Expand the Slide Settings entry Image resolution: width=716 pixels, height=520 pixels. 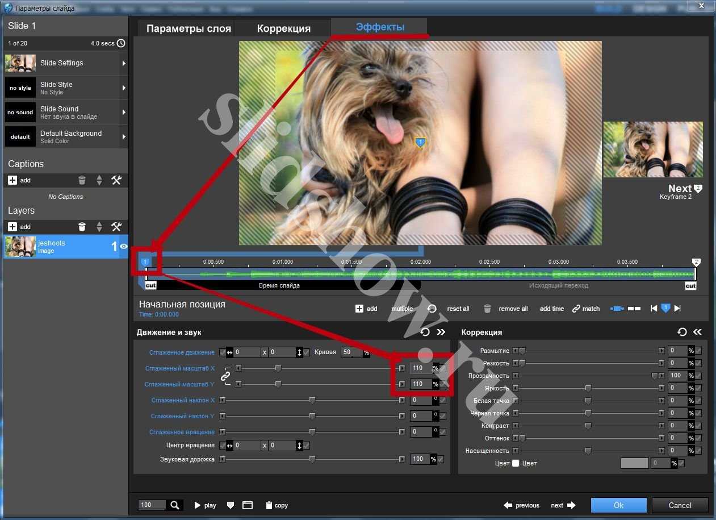coord(124,63)
